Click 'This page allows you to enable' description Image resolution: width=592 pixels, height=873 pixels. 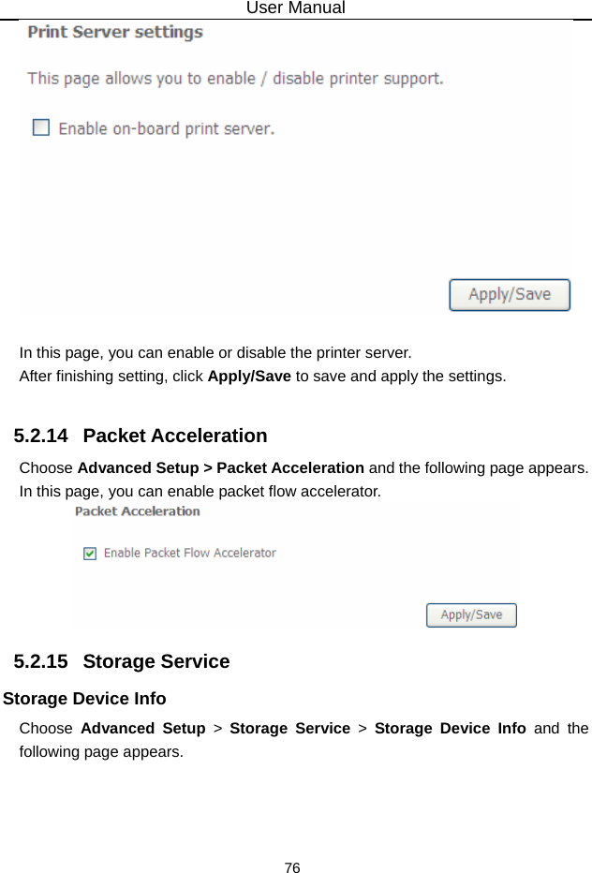pyautogui.click(x=235, y=79)
